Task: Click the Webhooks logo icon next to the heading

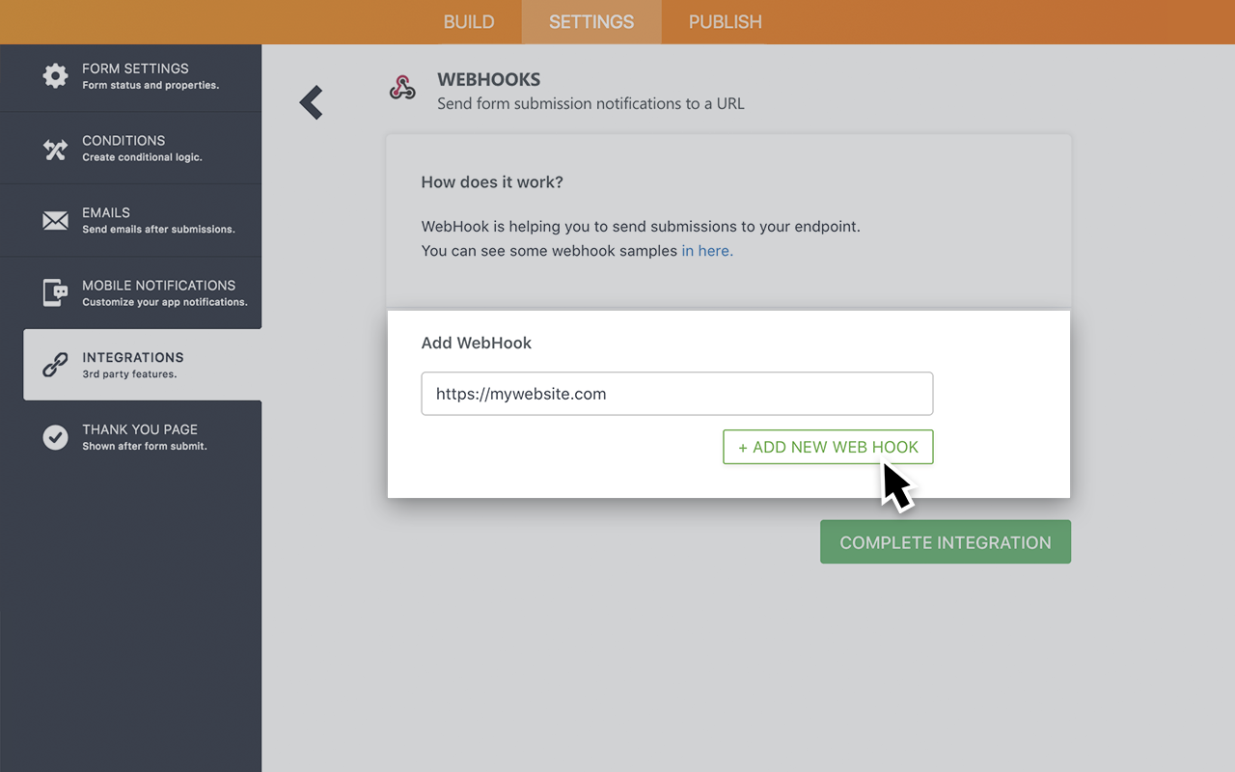Action: click(x=401, y=89)
